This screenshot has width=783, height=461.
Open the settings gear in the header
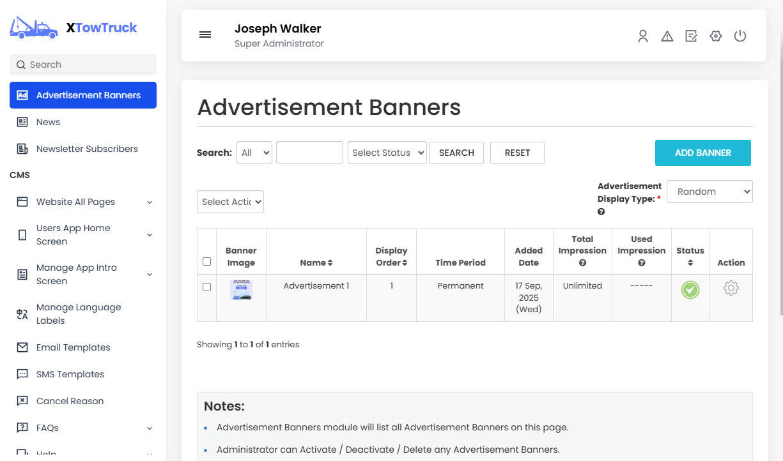click(x=715, y=36)
